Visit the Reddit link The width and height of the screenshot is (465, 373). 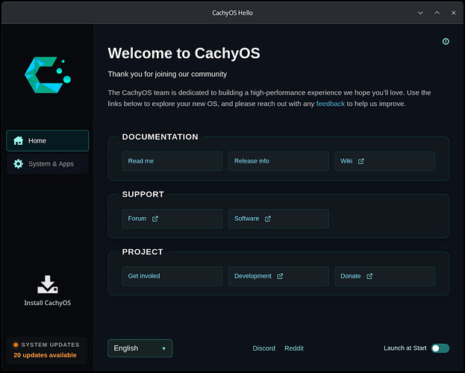click(294, 348)
